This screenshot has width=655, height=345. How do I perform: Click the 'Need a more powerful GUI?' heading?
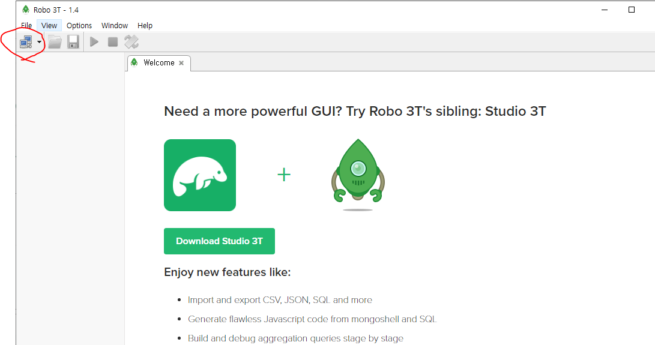click(355, 112)
